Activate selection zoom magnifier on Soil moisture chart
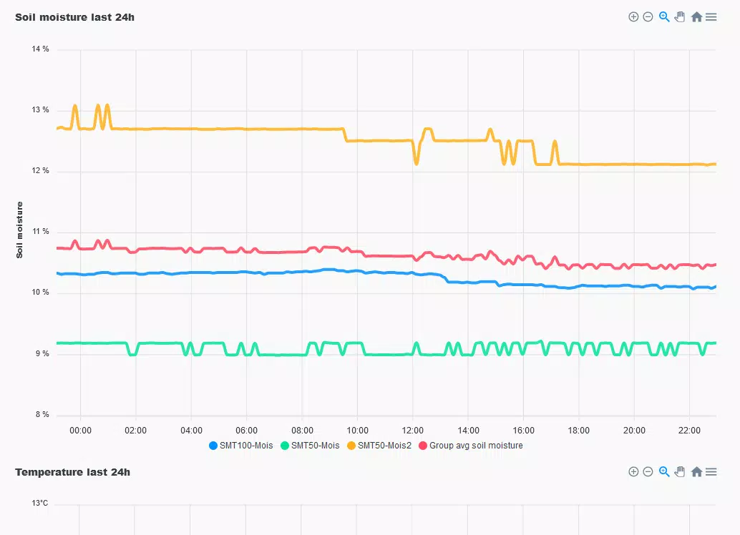740x535 pixels. (664, 17)
